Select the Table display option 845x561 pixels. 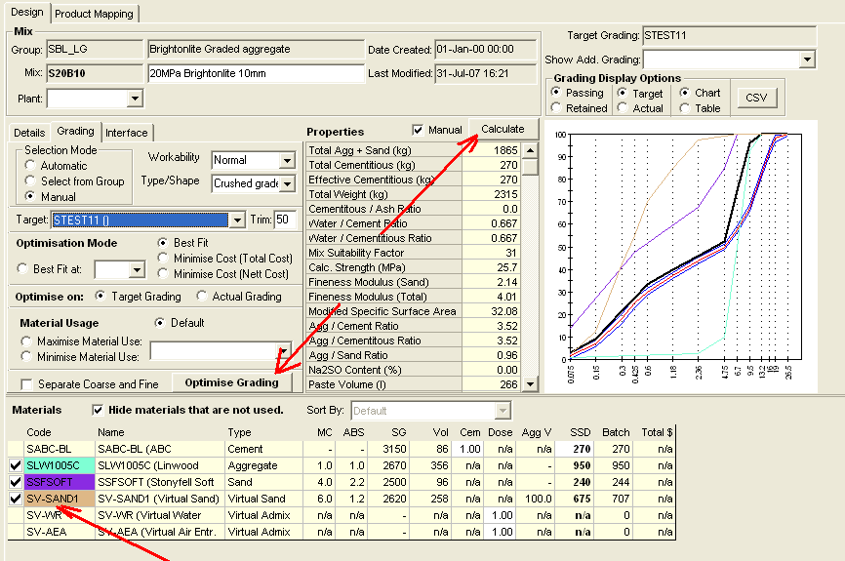click(x=686, y=108)
